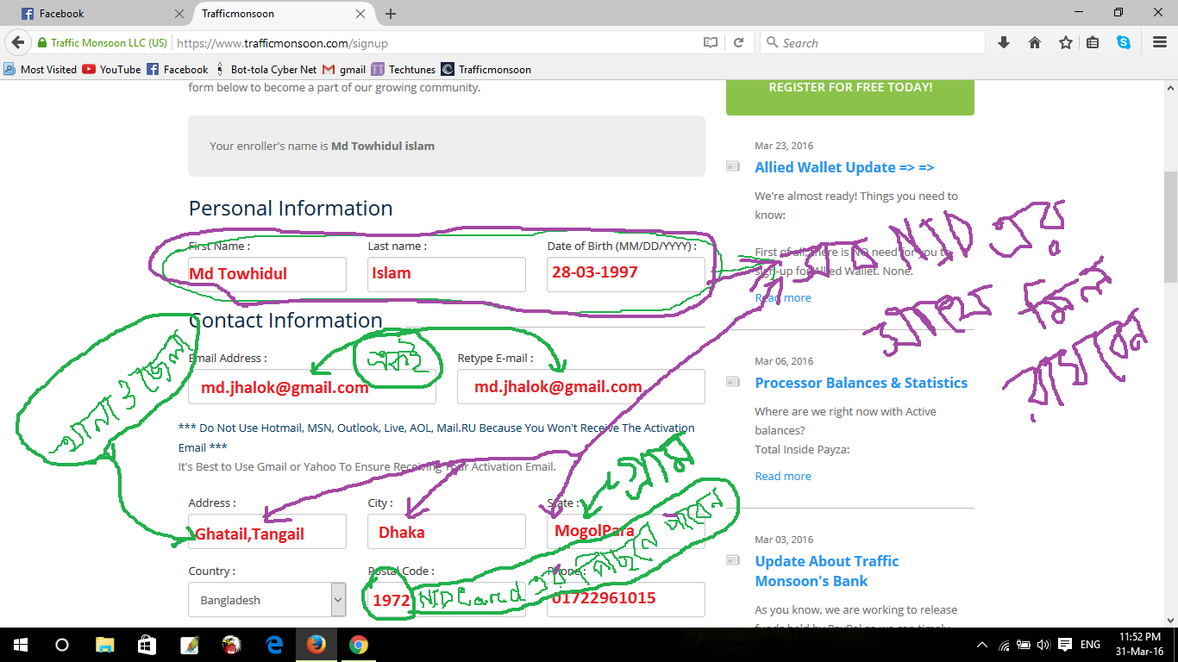The height and width of the screenshot is (662, 1178).
Task: Open the Firefox hamburger menu
Action: [1160, 42]
